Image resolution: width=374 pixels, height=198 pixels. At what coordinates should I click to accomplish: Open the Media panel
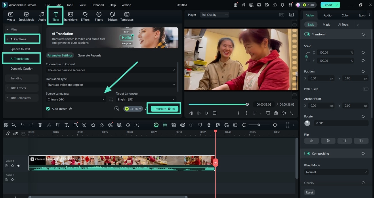11,16
